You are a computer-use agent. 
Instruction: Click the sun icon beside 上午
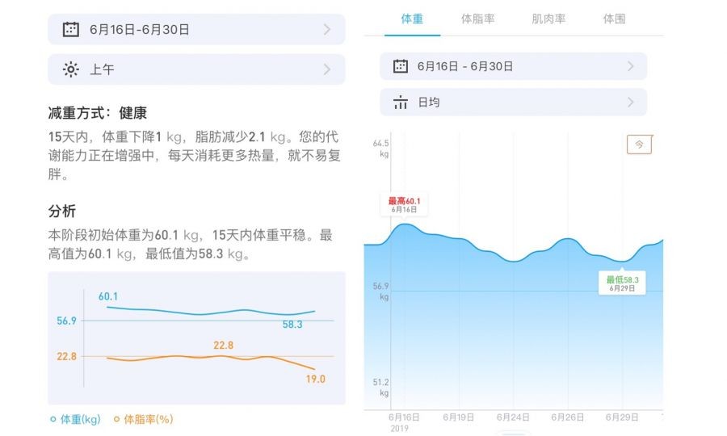71,69
